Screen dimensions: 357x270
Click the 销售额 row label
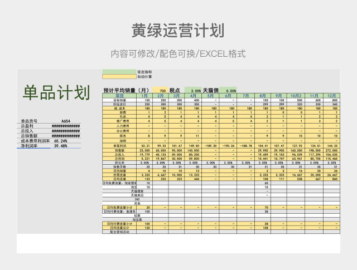click(x=119, y=150)
